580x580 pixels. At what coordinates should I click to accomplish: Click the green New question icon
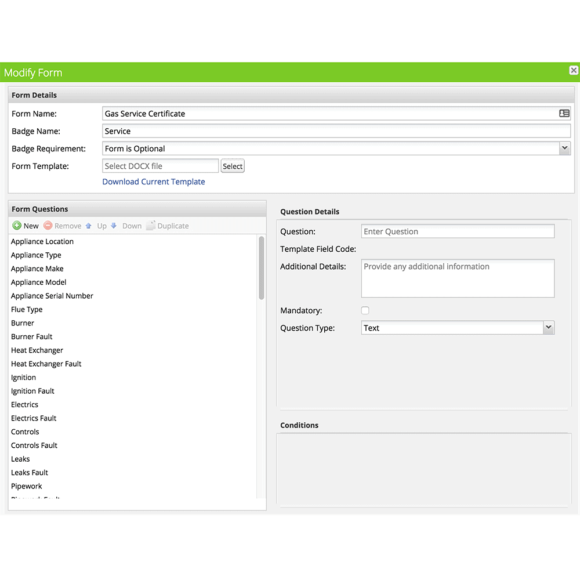point(17,226)
